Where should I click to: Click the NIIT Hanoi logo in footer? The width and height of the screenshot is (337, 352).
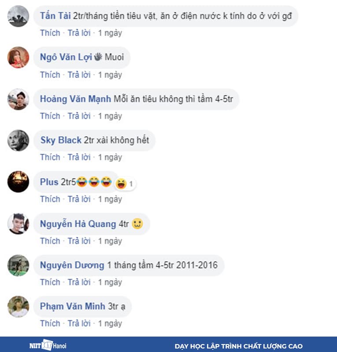(48, 345)
